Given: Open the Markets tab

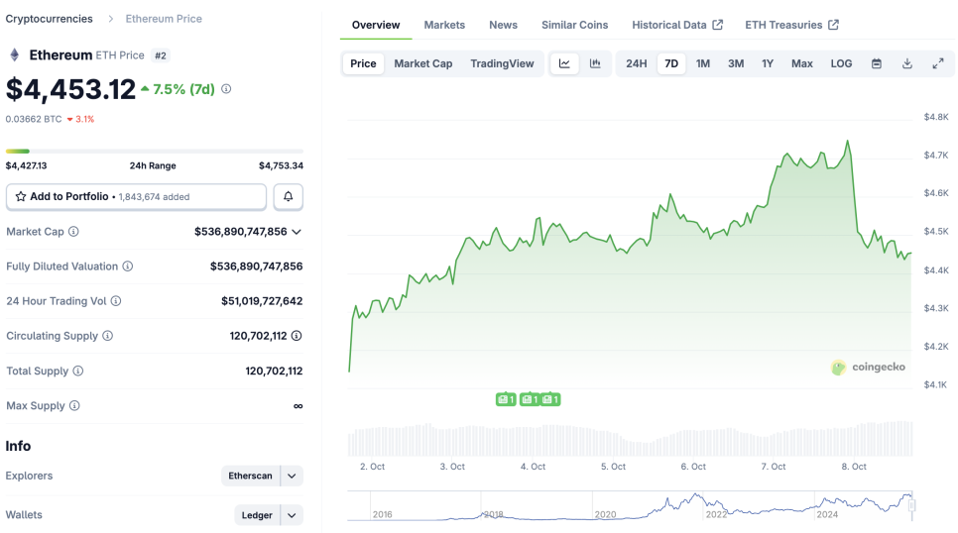Looking at the screenshot, I should (444, 25).
